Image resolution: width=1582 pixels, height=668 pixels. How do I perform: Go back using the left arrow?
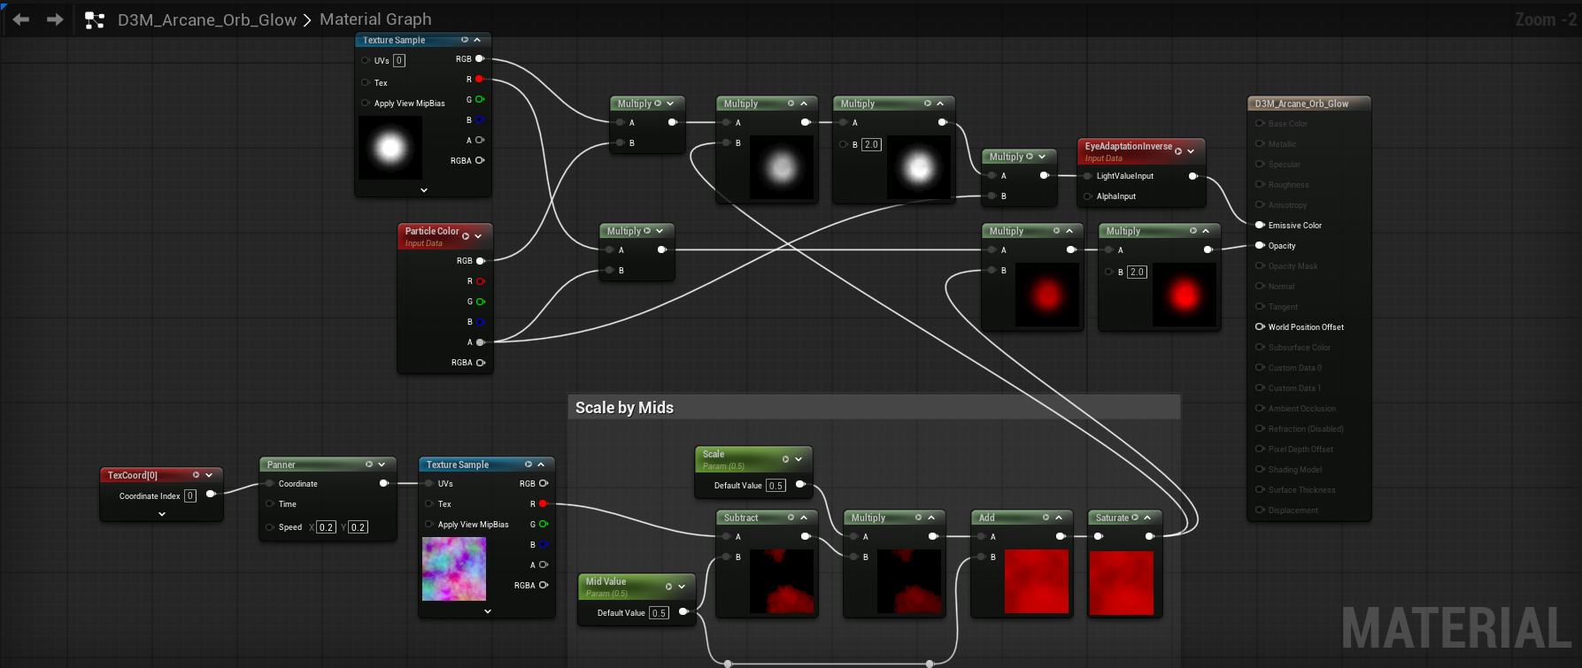pos(21,19)
